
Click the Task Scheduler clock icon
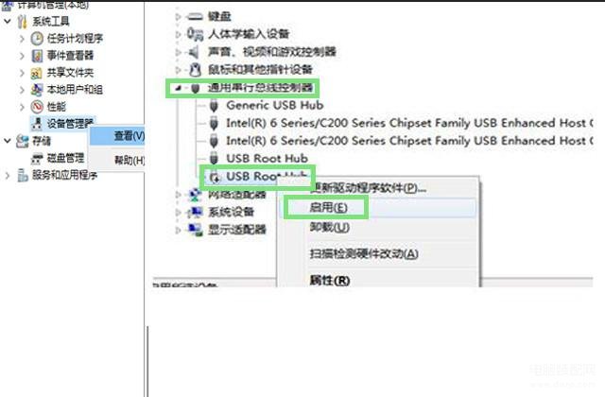(x=37, y=38)
